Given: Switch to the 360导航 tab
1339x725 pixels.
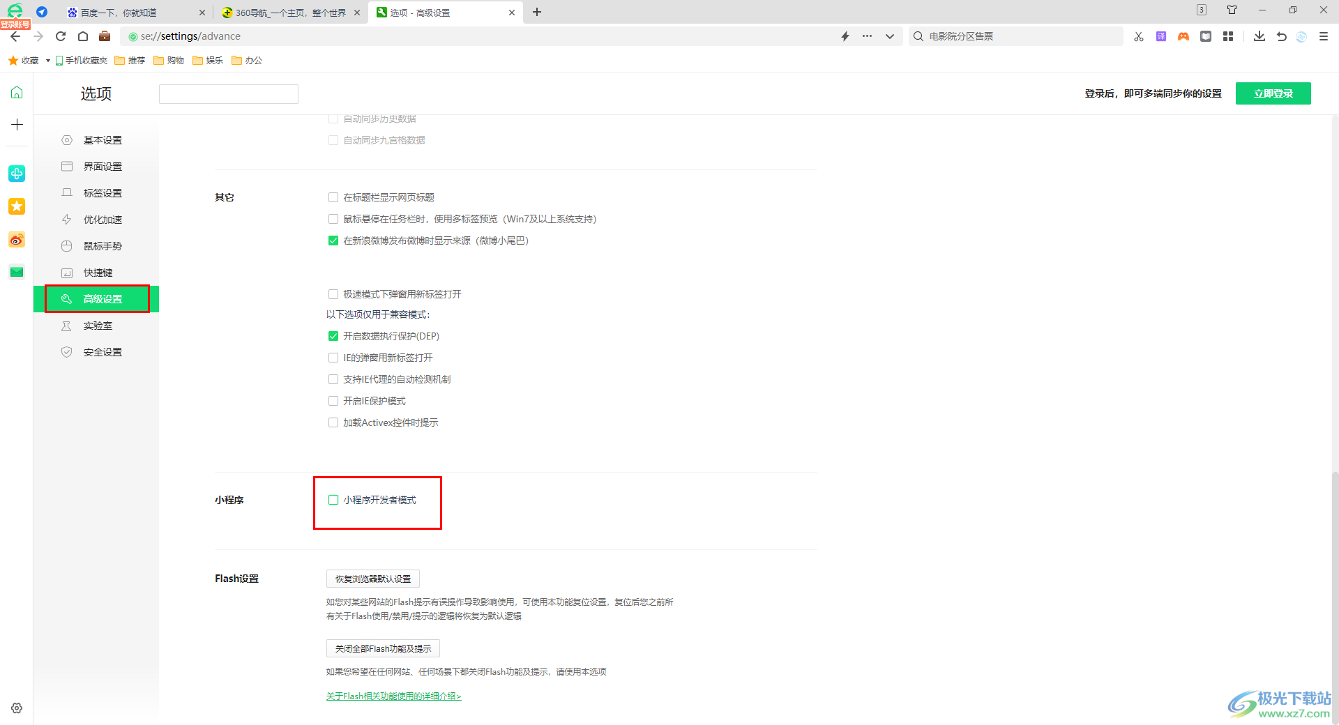Looking at the screenshot, I should click(291, 13).
